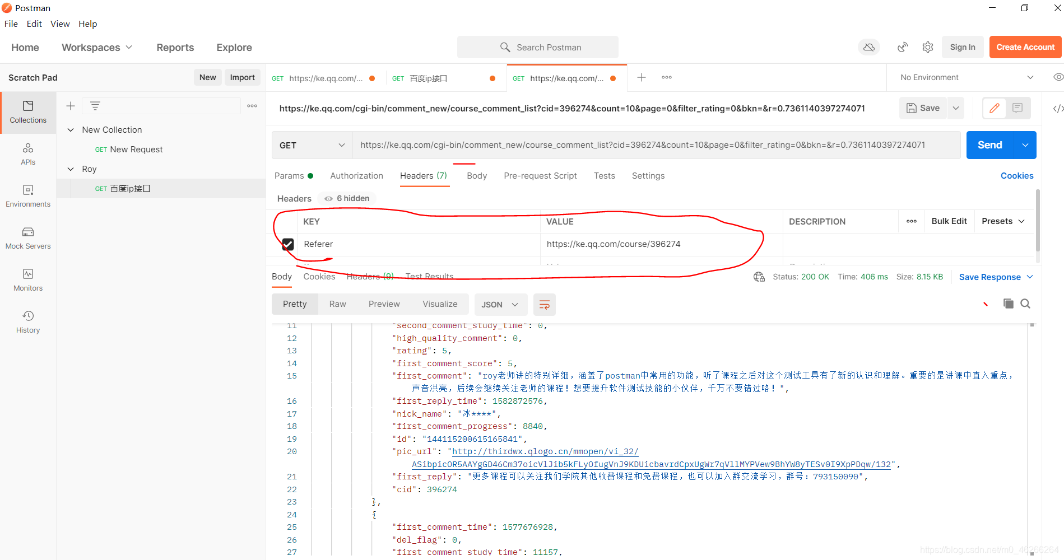Click the satellite capture requests icon
The width and height of the screenshot is (1064, 560).
click(x=903, y=47)
